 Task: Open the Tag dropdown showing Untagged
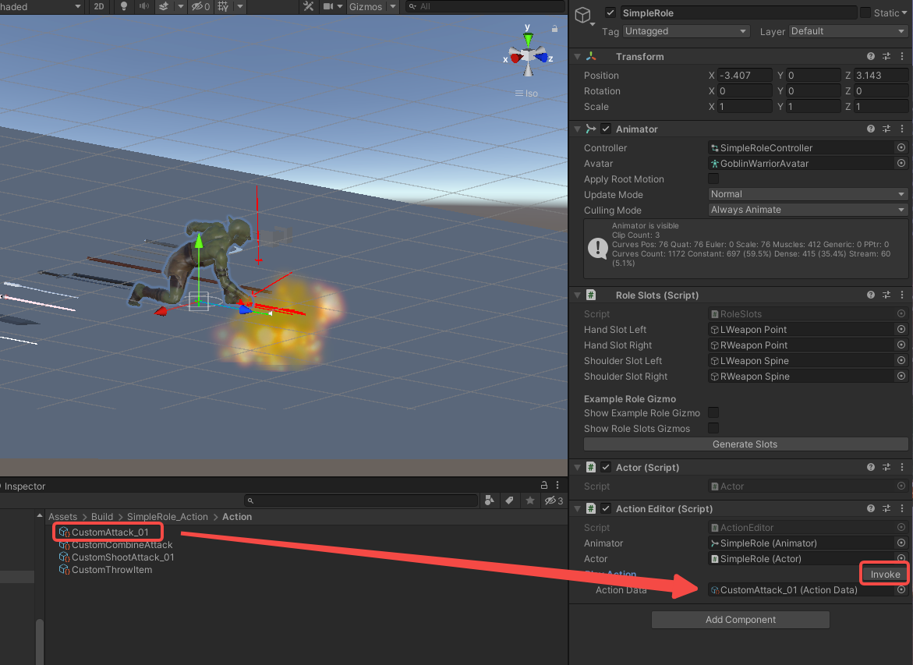point(686,31)
